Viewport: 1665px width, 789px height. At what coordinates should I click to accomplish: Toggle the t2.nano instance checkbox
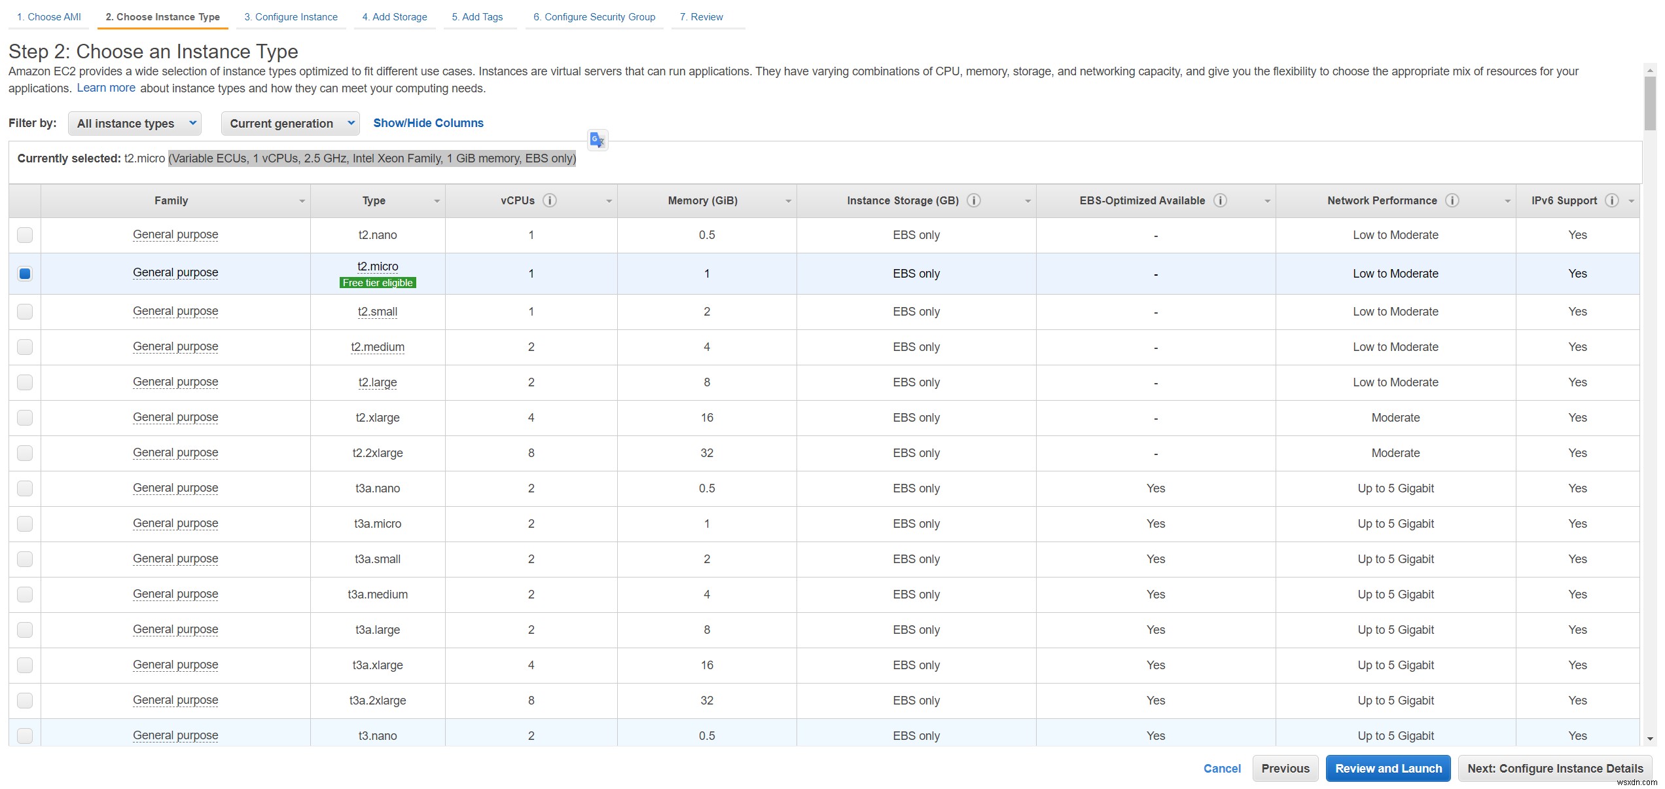26,234
